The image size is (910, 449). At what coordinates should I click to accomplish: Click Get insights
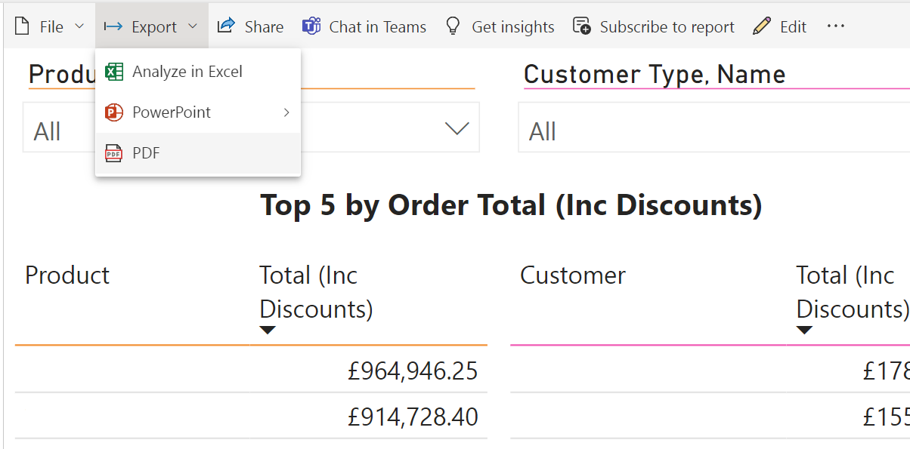(x=500, y=27)
